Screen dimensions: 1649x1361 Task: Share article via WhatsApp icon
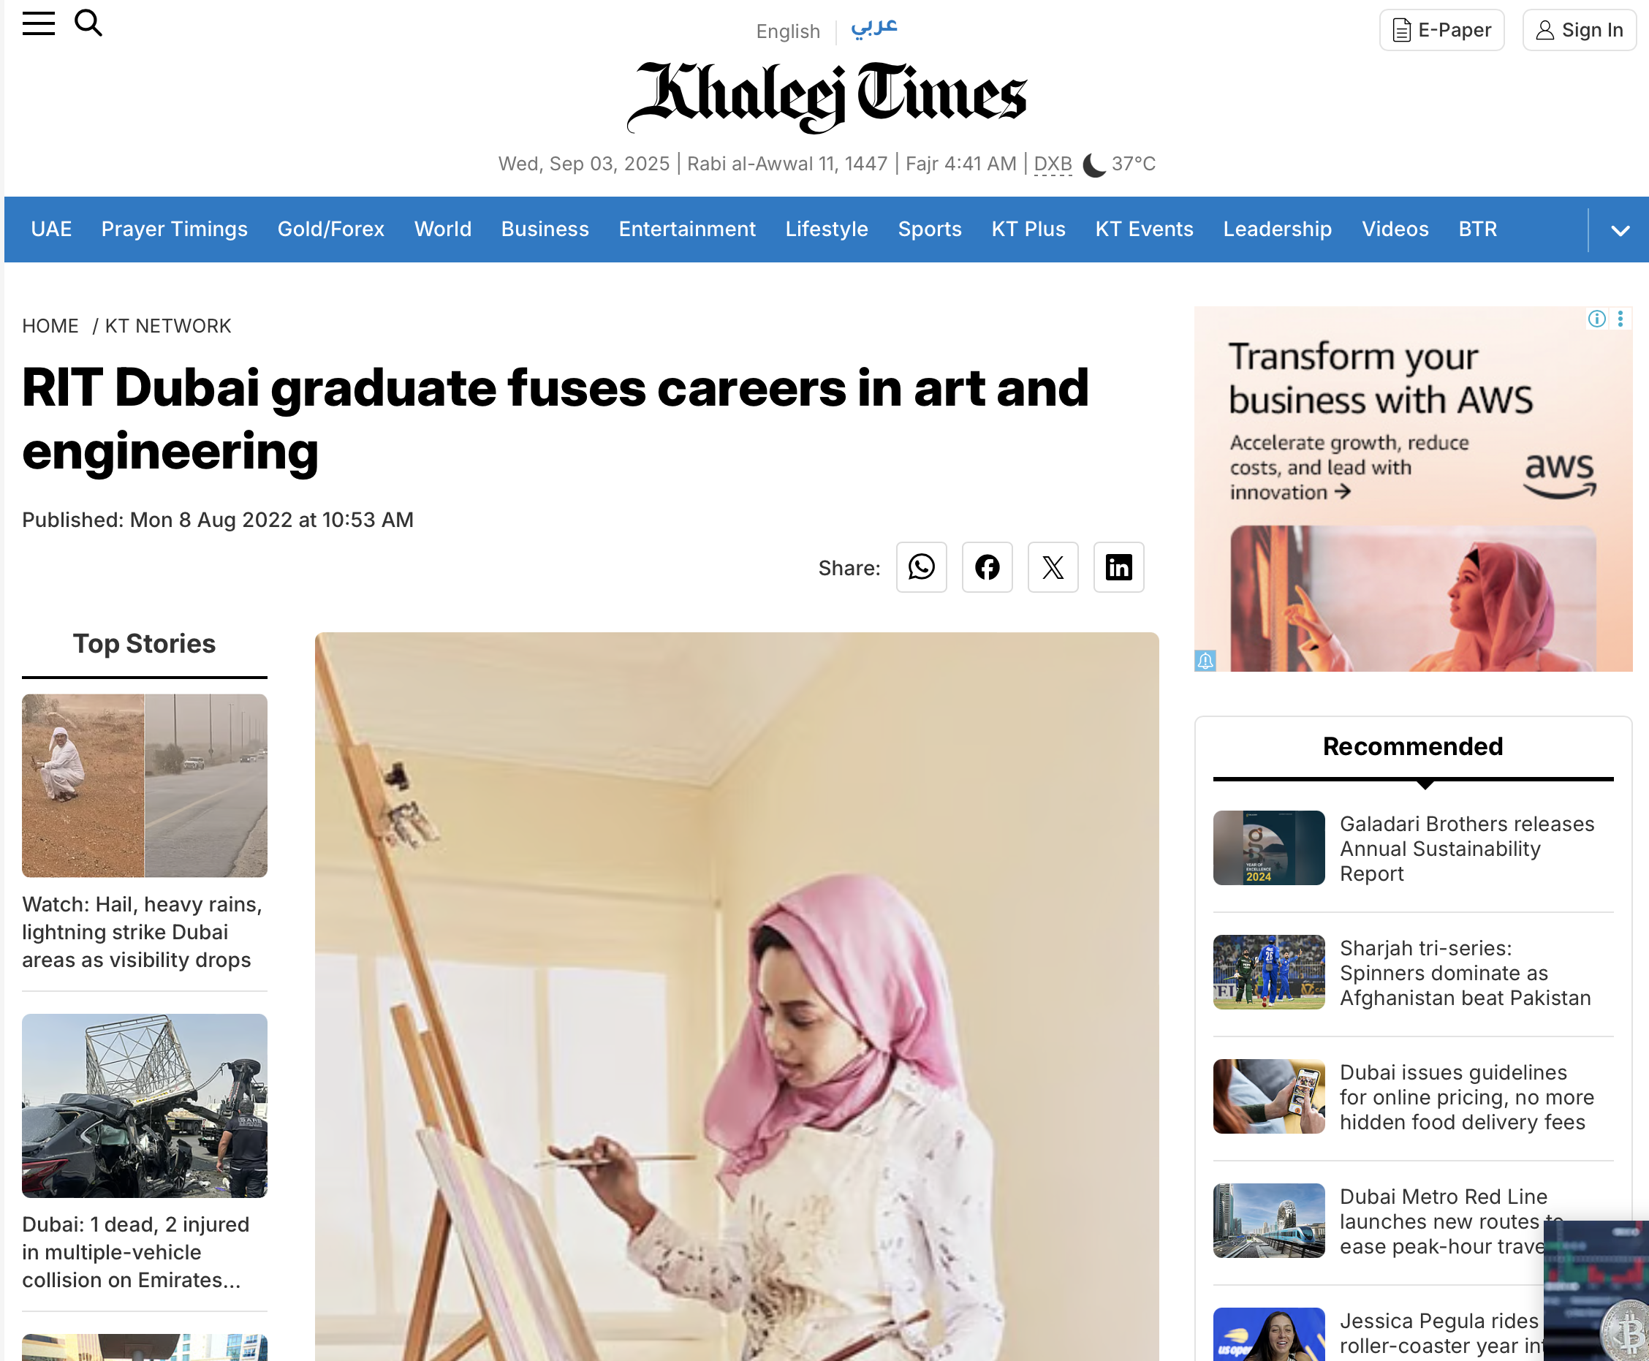pyautogui.click(x=921, y=566)
